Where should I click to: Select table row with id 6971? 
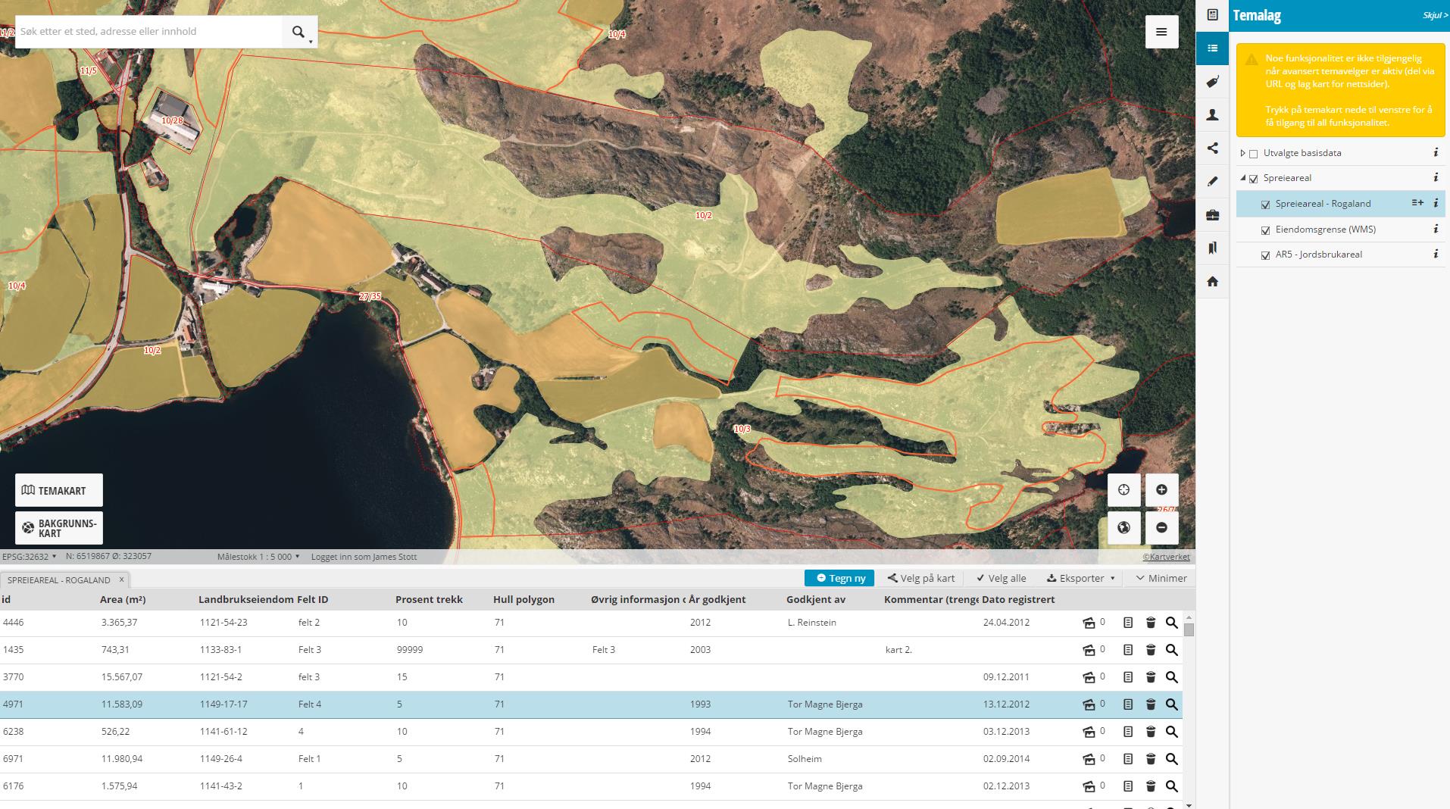pos(591,759)
